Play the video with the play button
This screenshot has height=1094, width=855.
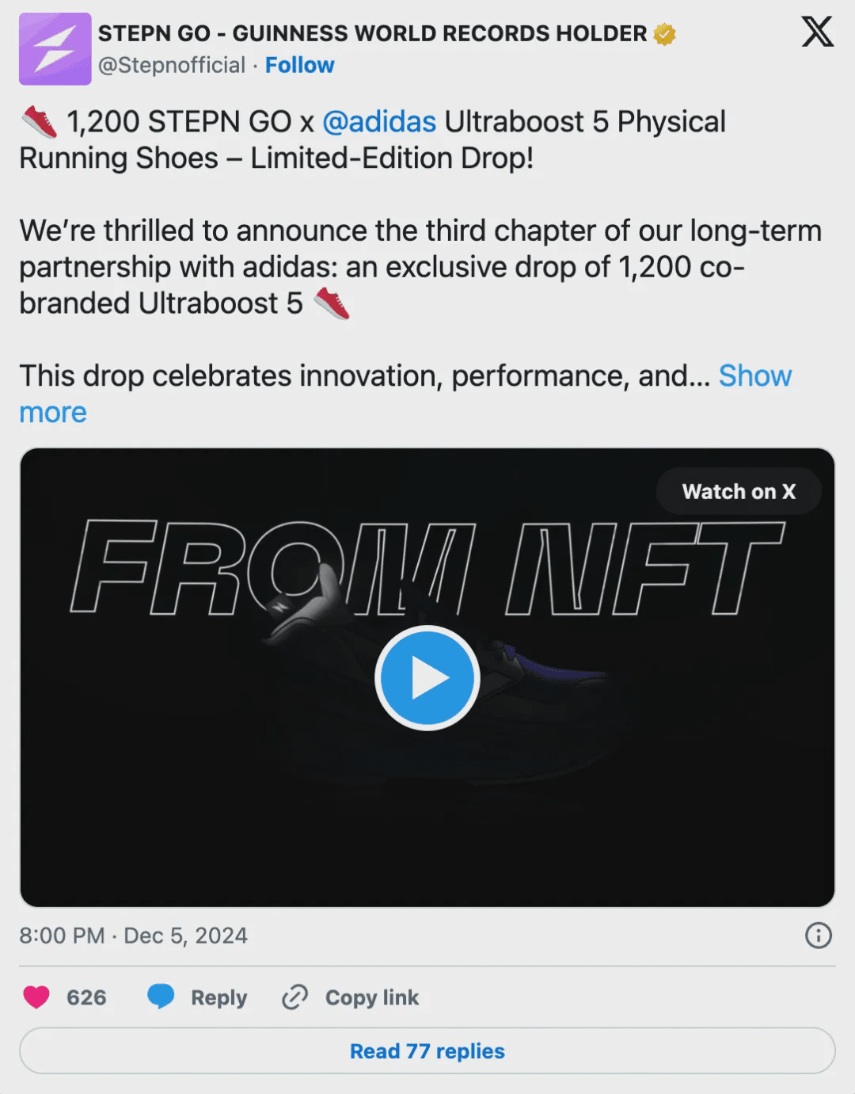(x=427, y=678)
